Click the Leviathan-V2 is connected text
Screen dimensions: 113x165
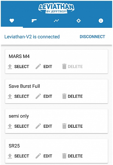(32, 37)
